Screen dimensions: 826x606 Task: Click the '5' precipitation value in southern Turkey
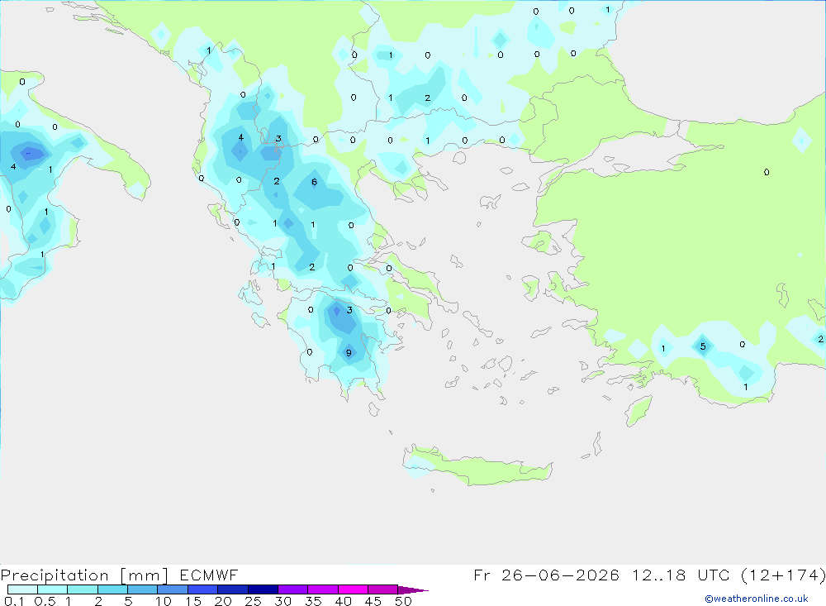click(x=703, y=346)
